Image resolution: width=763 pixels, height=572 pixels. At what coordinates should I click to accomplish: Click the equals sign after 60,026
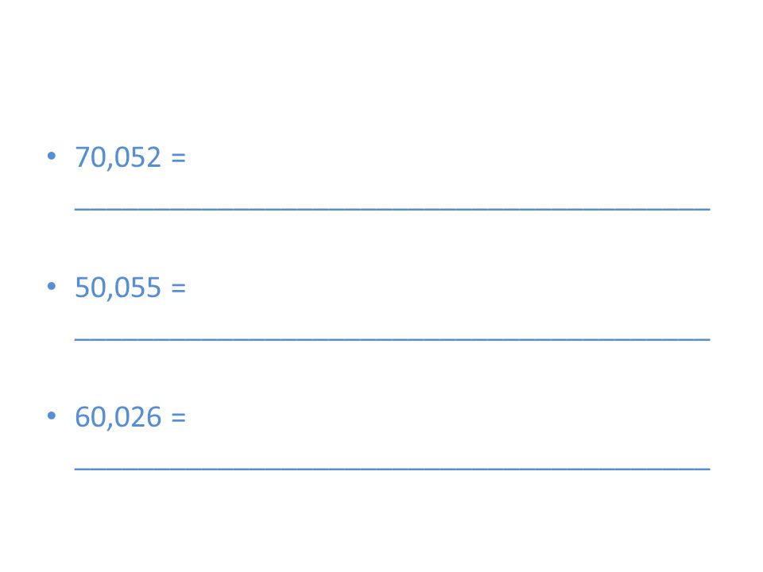179,417
